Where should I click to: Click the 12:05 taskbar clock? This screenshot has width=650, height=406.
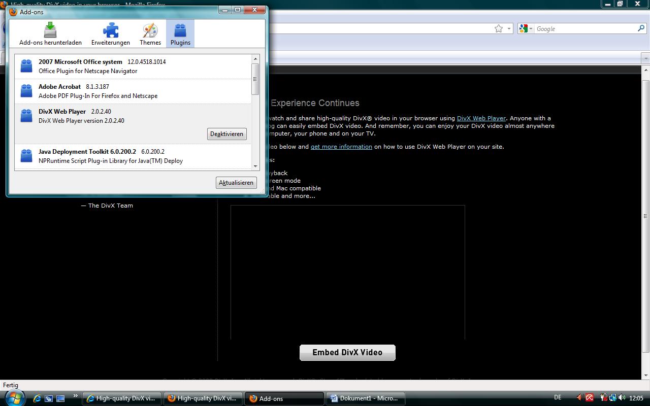[x=636, y=398]
